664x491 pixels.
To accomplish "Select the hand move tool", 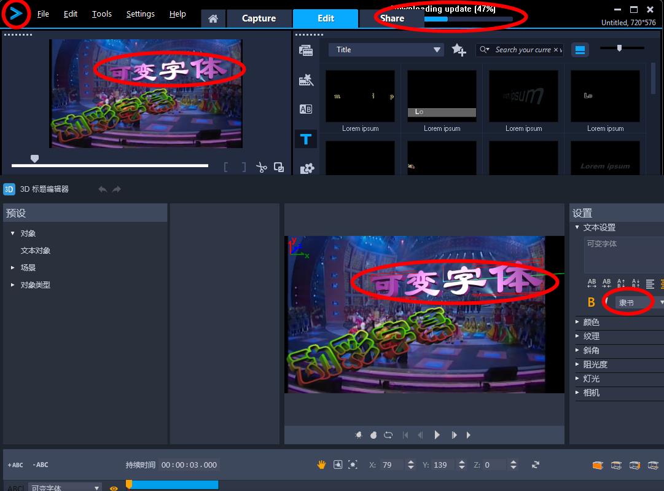I will (x=321, y=465).
